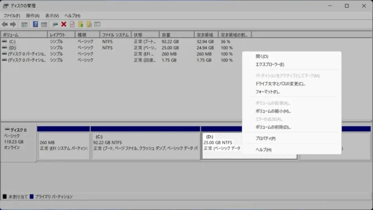
Task: Sort by the ボリューム column header
Action: pos(24,35)
